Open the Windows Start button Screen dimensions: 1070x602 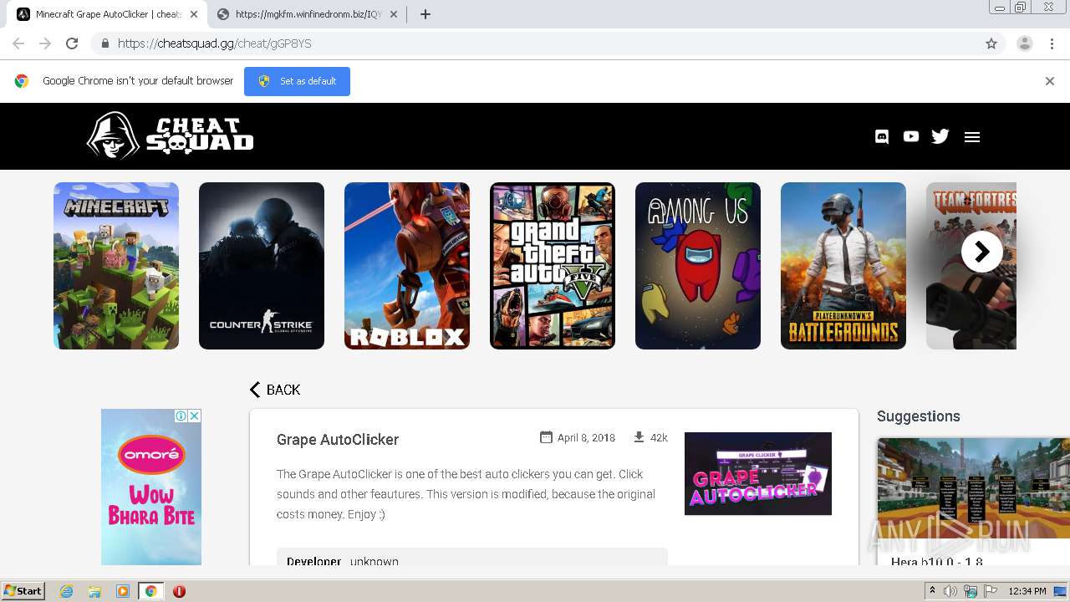pos(23,591)
